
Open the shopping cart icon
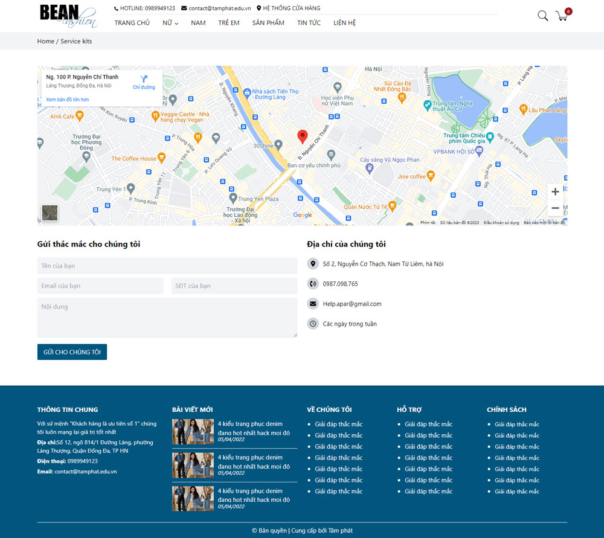tap(562, 16)
